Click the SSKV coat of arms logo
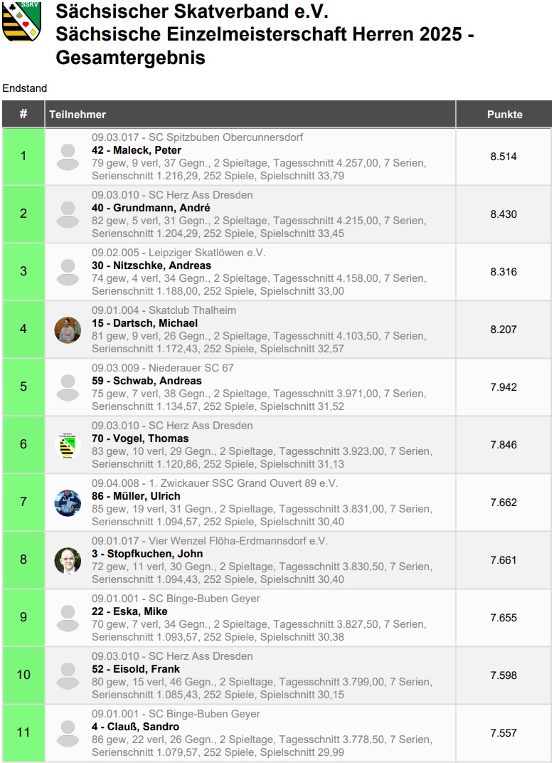Screen dimensions: 554x763 [22, 21]
